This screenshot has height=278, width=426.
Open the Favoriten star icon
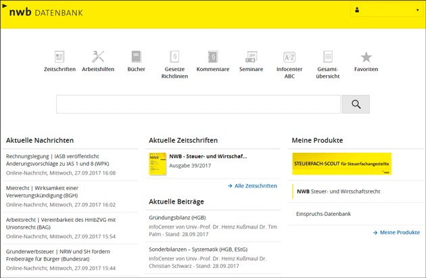click(366, 57)
